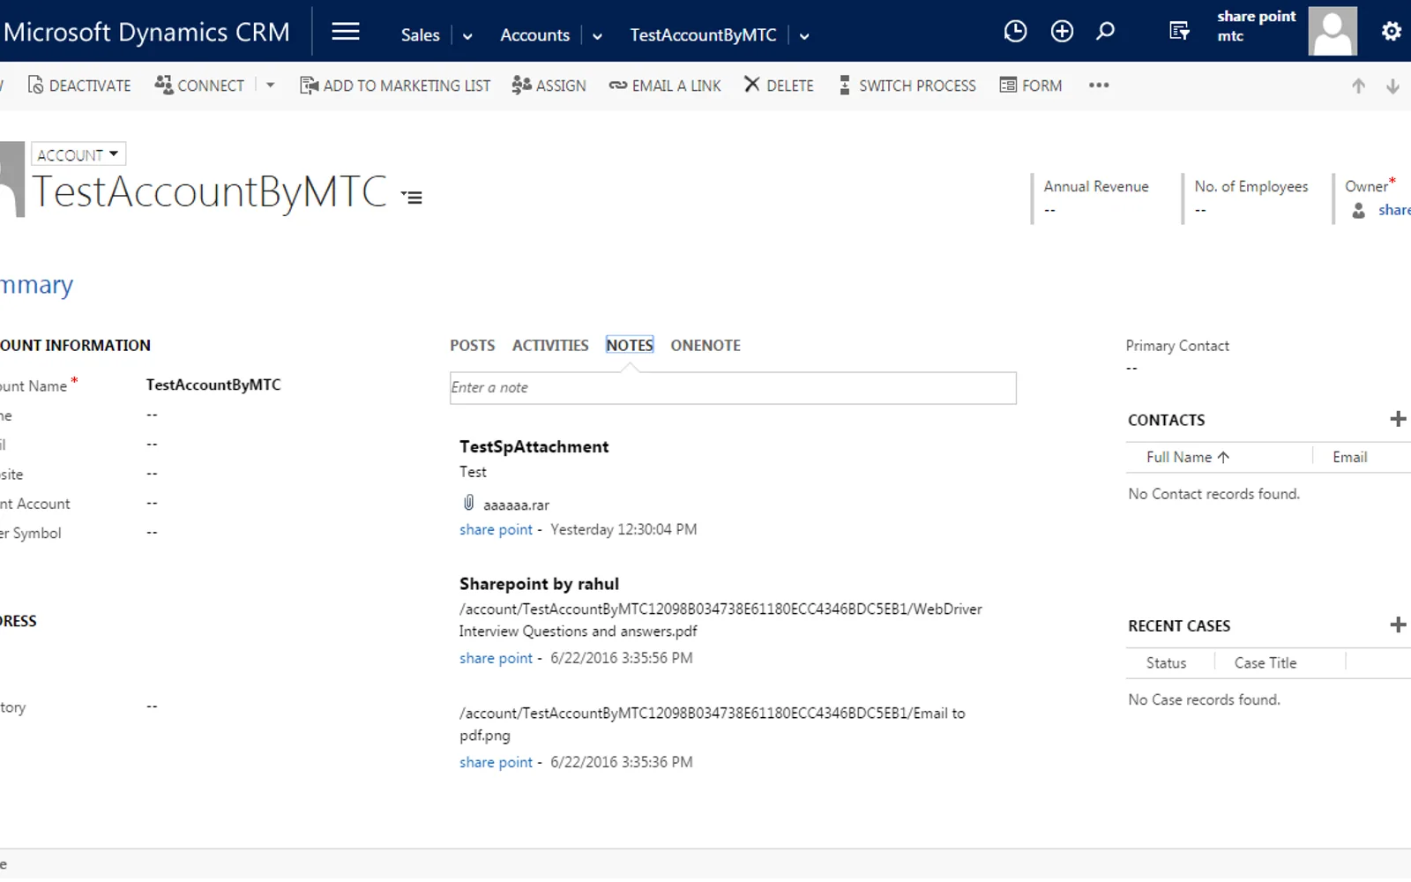
Task: Open the record title menu icon
Action: 412,197
